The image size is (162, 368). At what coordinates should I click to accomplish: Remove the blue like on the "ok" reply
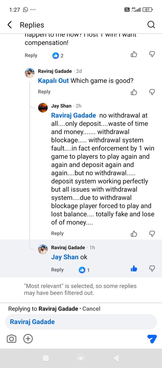click(134, 269)
